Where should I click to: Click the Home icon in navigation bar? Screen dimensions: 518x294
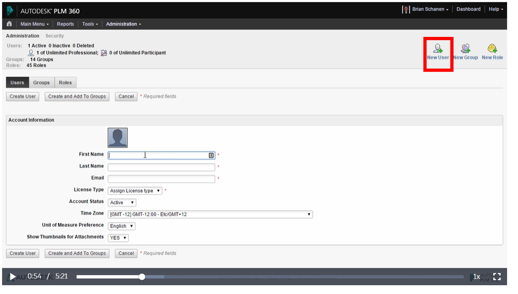[x=9, y=24]
